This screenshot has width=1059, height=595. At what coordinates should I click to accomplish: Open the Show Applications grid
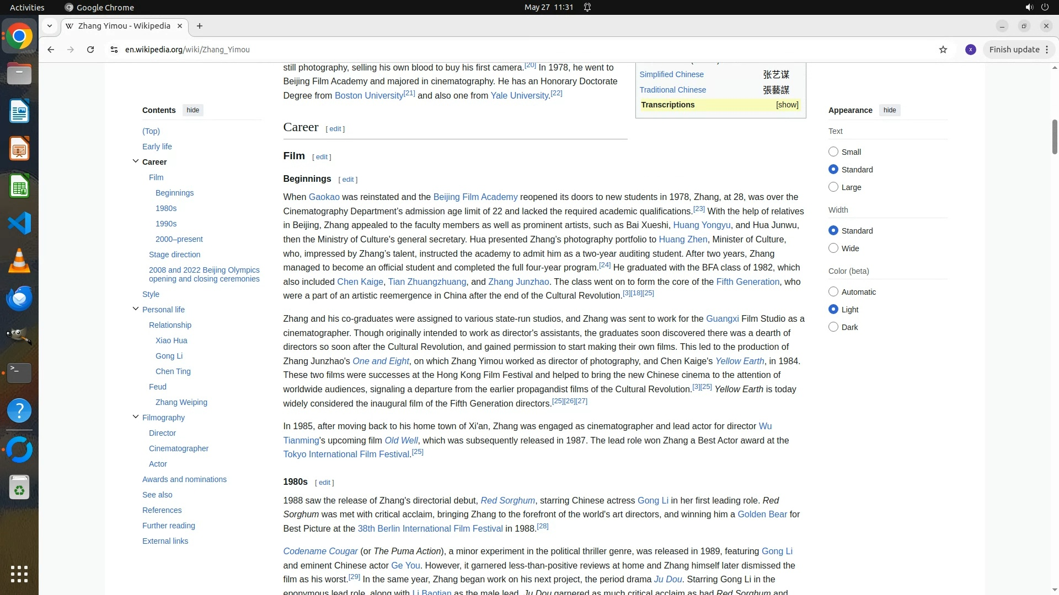[19, 574]
